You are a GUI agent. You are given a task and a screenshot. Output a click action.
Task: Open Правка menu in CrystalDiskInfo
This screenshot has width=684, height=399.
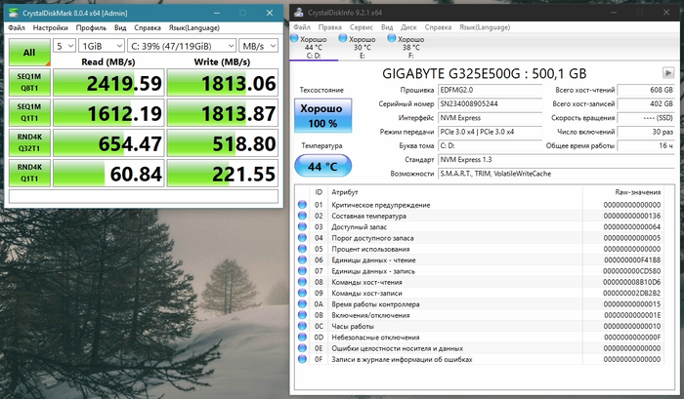(x=329, y=27)
